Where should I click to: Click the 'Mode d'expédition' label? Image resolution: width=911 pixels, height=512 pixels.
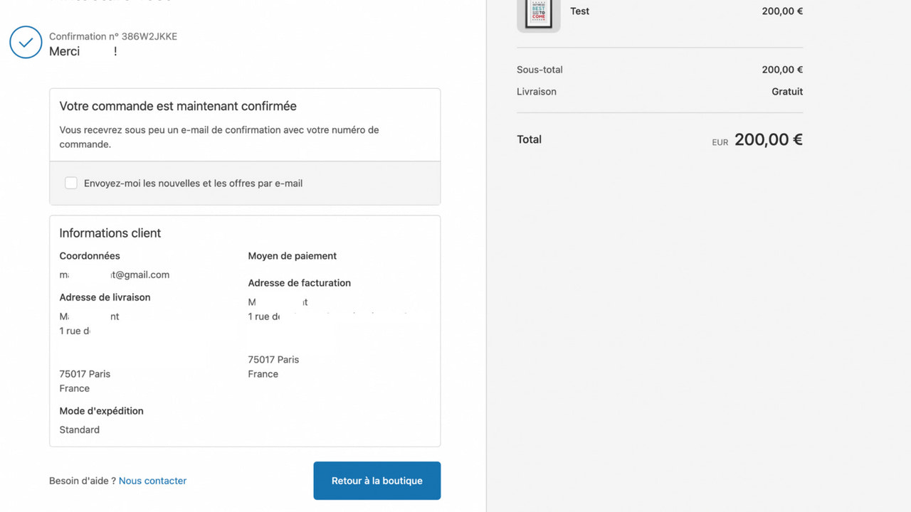click(x=102, y=411)
